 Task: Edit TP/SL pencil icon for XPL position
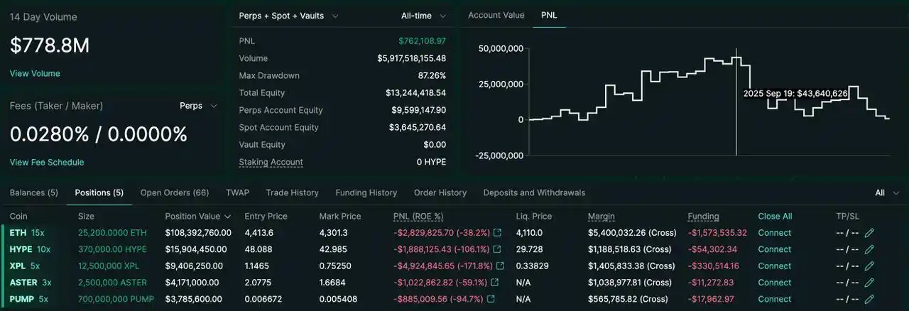tap(869, 266)
